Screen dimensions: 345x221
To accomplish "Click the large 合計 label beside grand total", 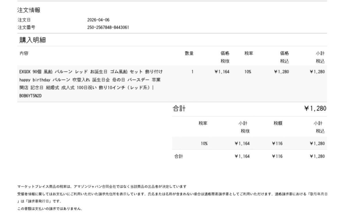I will (179, 109).
